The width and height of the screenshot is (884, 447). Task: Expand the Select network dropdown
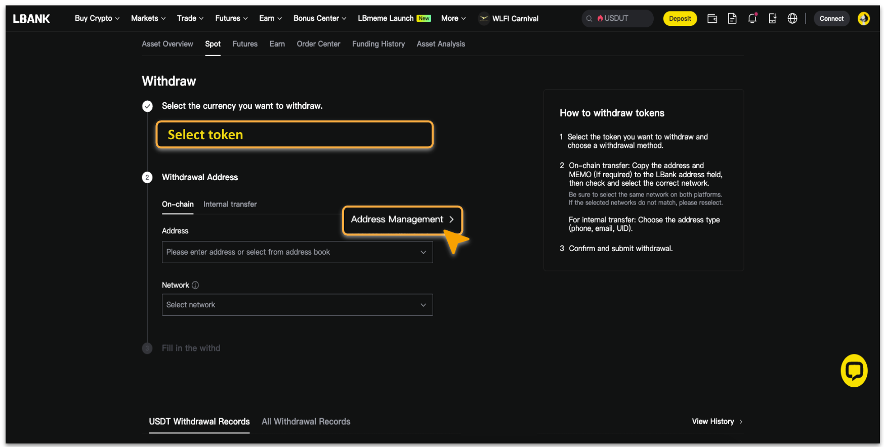click(x=297, y=305)
